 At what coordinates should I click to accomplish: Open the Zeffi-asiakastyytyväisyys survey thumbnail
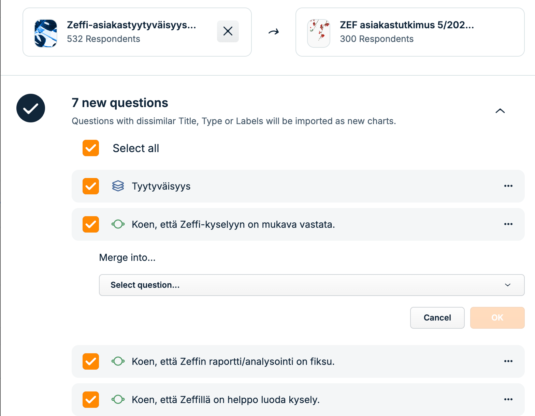pyautogui.click(x=46, y=33)
